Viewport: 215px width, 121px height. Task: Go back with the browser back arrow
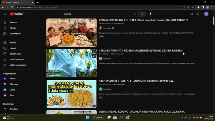3,7
